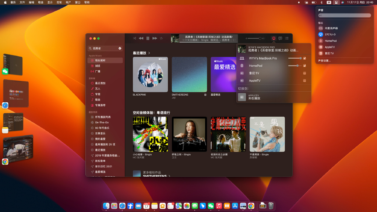Open 帐户 menu in menu bar
The height and width of the screenshot is (212, 377).
coord(68,3)
